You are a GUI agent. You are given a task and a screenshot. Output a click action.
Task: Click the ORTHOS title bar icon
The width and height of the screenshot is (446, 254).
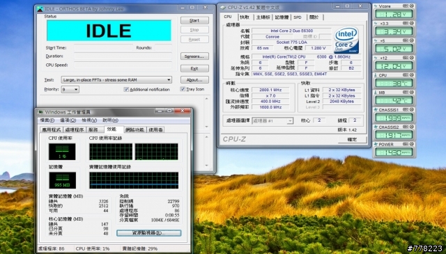pyautogui.click(x=40, y=9)
